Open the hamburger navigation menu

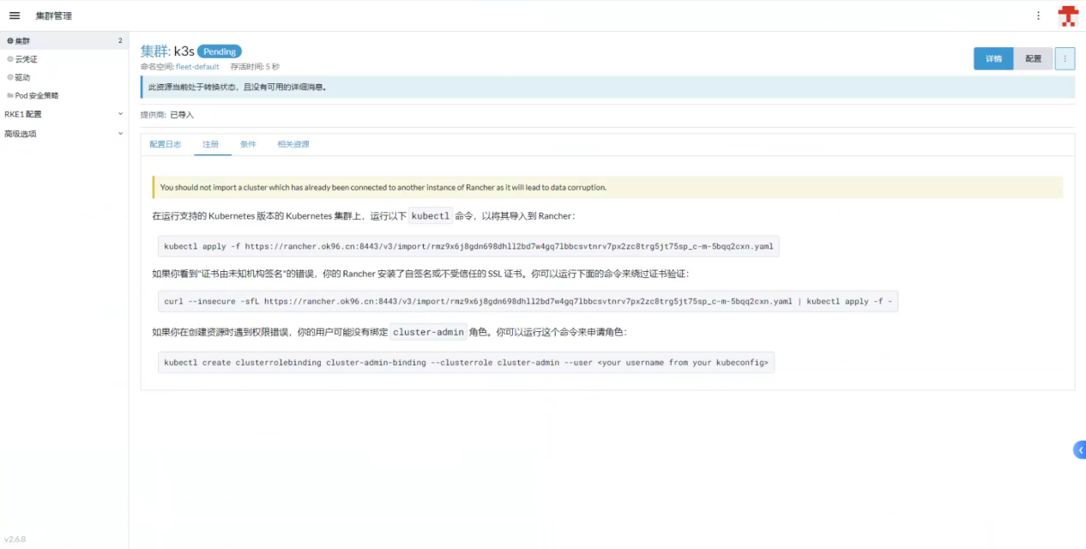15,15
